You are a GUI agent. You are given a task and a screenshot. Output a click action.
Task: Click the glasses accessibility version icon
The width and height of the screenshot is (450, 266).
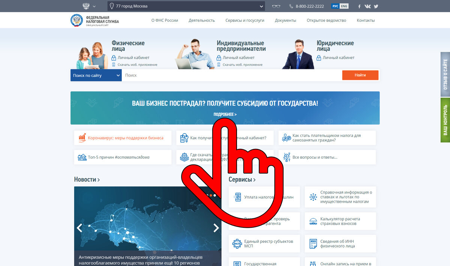click(276, 6)
